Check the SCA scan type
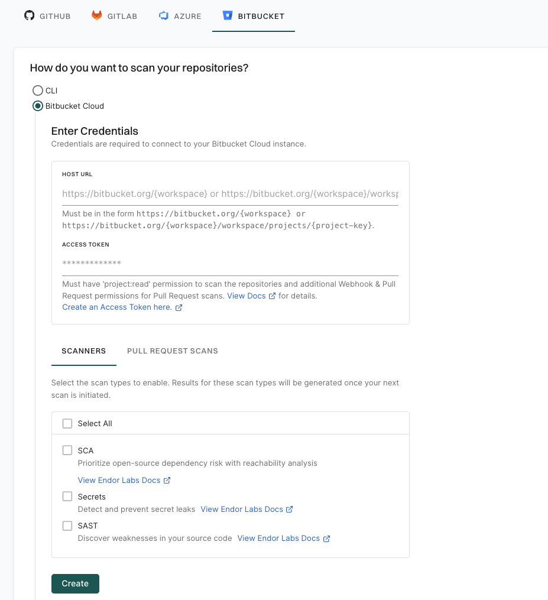 click(67, 450)
